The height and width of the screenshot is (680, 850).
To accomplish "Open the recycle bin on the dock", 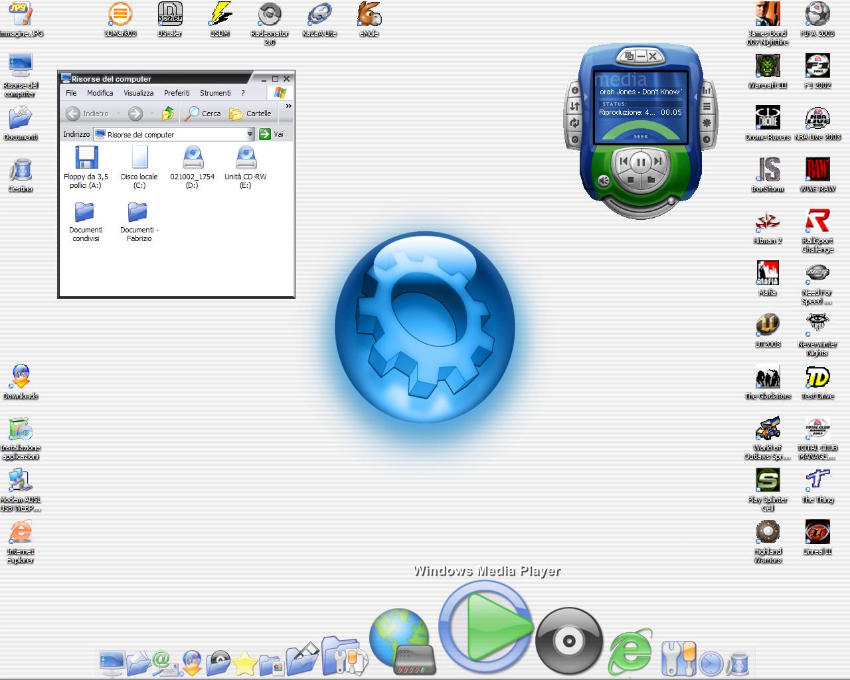I will click(738, 663).
